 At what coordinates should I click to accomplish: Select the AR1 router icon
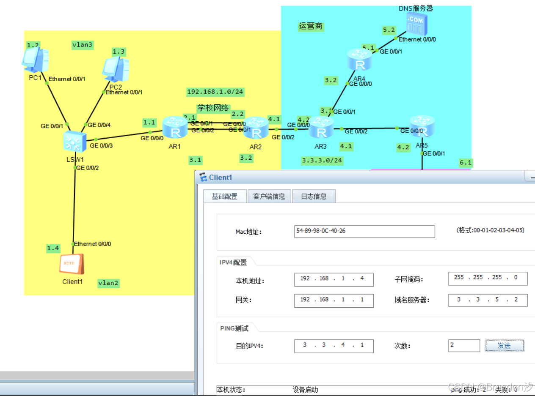(x=175, y=127)
